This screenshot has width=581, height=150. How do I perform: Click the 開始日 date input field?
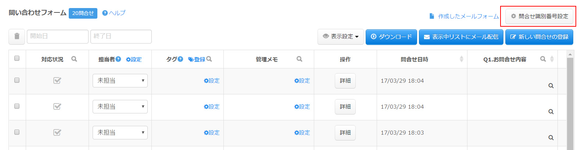click(x=57, y=37)
